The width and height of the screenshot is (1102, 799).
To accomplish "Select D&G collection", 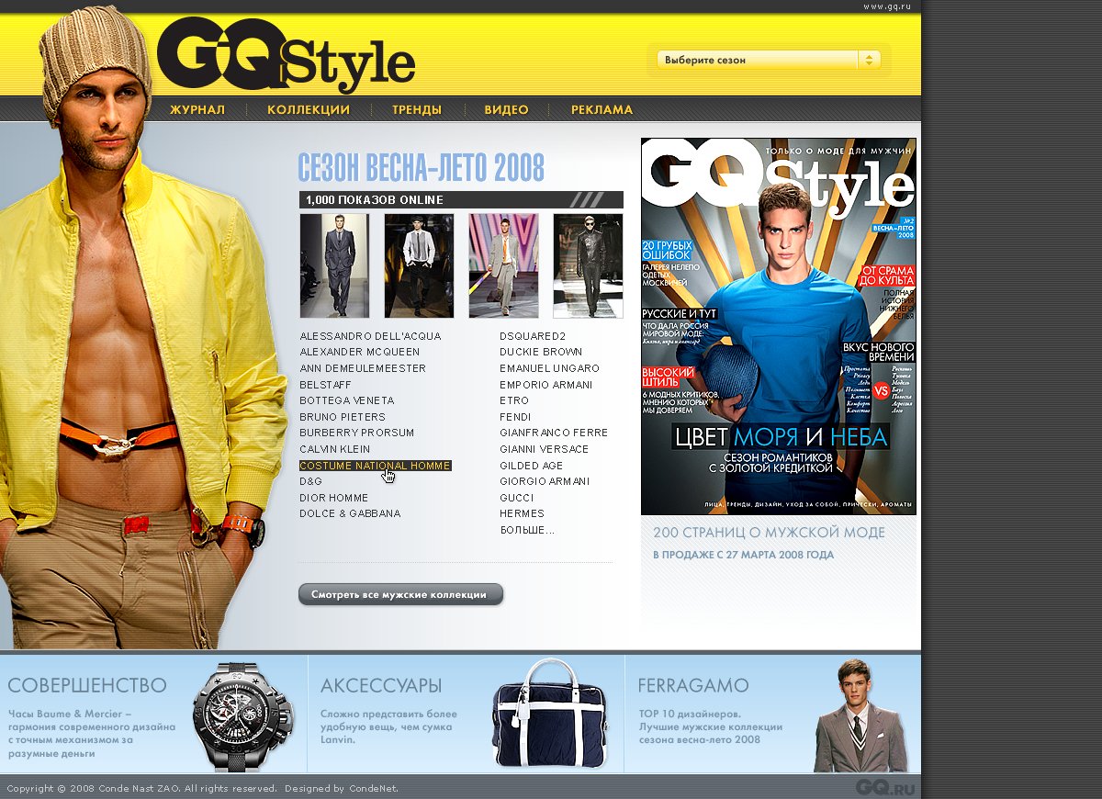I will click(x=311, y=481).
